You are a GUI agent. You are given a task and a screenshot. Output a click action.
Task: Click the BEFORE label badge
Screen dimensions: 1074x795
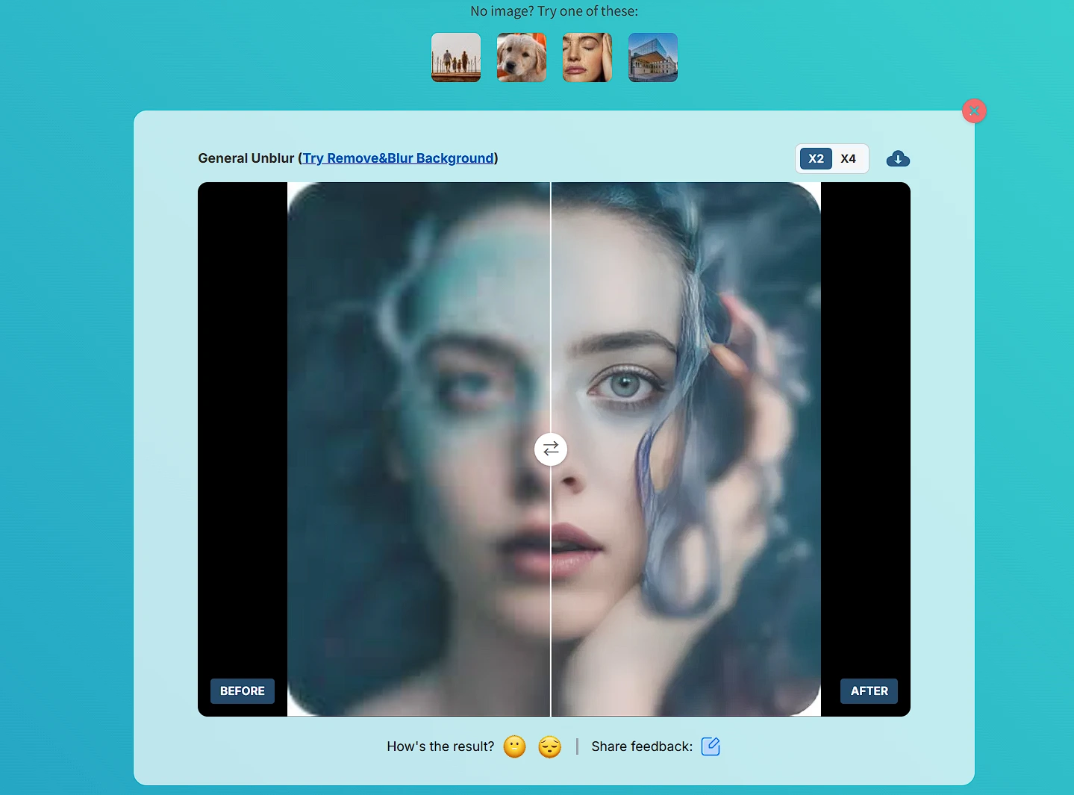point(243,691)
